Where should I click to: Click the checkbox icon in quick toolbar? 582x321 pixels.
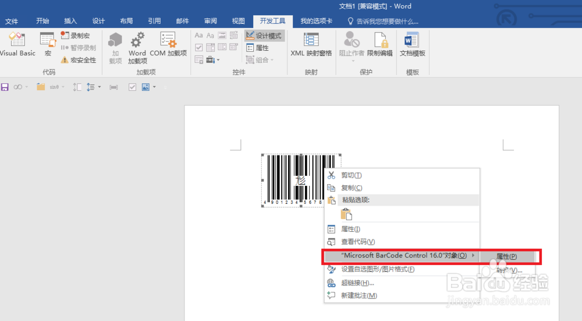click(x=132, y=87)
